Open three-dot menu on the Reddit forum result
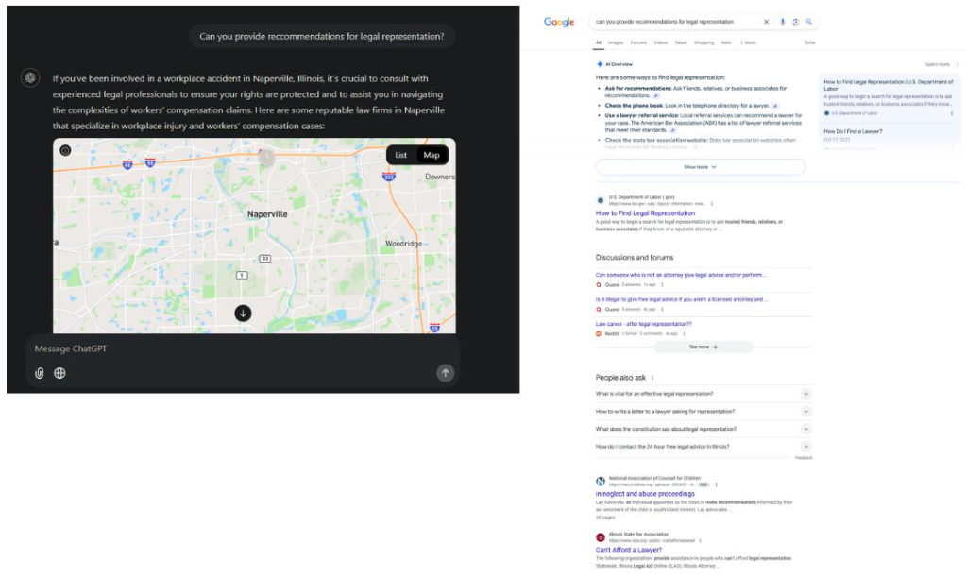 (x=684, y=334)
